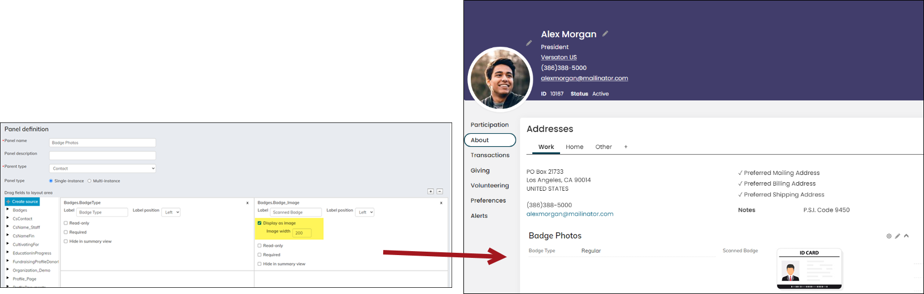Expand the EducationInProgress tree node
Viewport: 924px width, 294px height.
(7, 252)
